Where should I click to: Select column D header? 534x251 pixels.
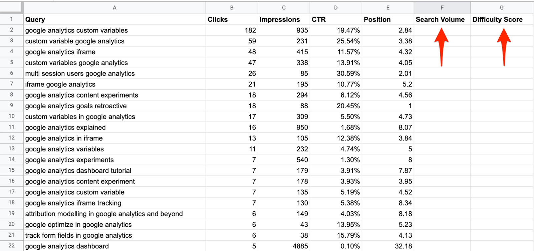click(x=336, y=8)
